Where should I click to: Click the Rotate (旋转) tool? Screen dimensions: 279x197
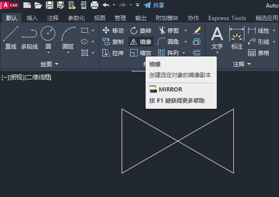[x=140, y=31]
